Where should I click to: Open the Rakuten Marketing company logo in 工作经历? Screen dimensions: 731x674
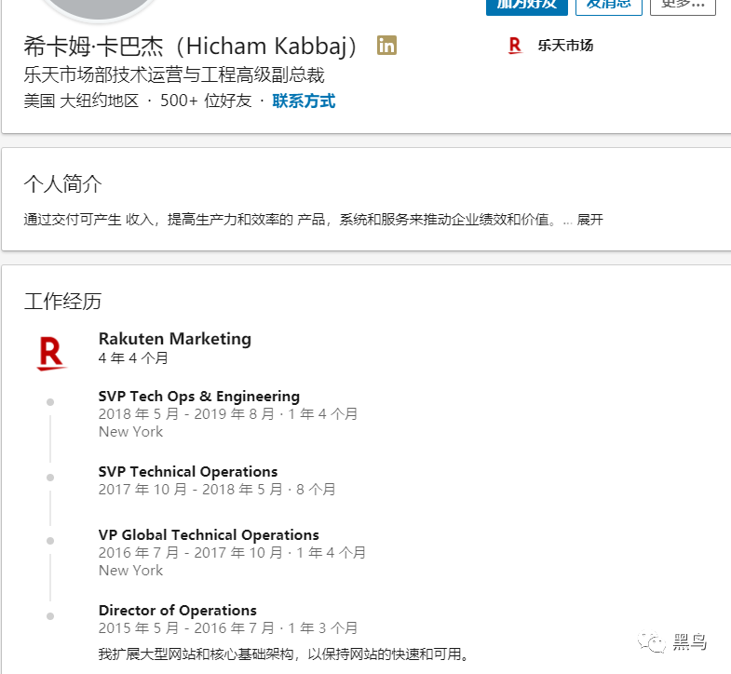tap(51, 353)
